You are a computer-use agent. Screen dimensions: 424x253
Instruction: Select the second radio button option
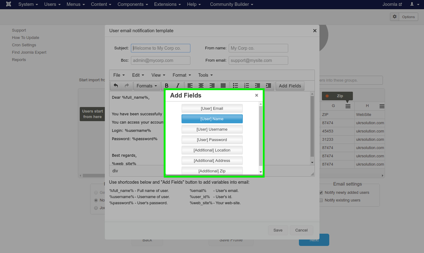(x=96, y=200)
